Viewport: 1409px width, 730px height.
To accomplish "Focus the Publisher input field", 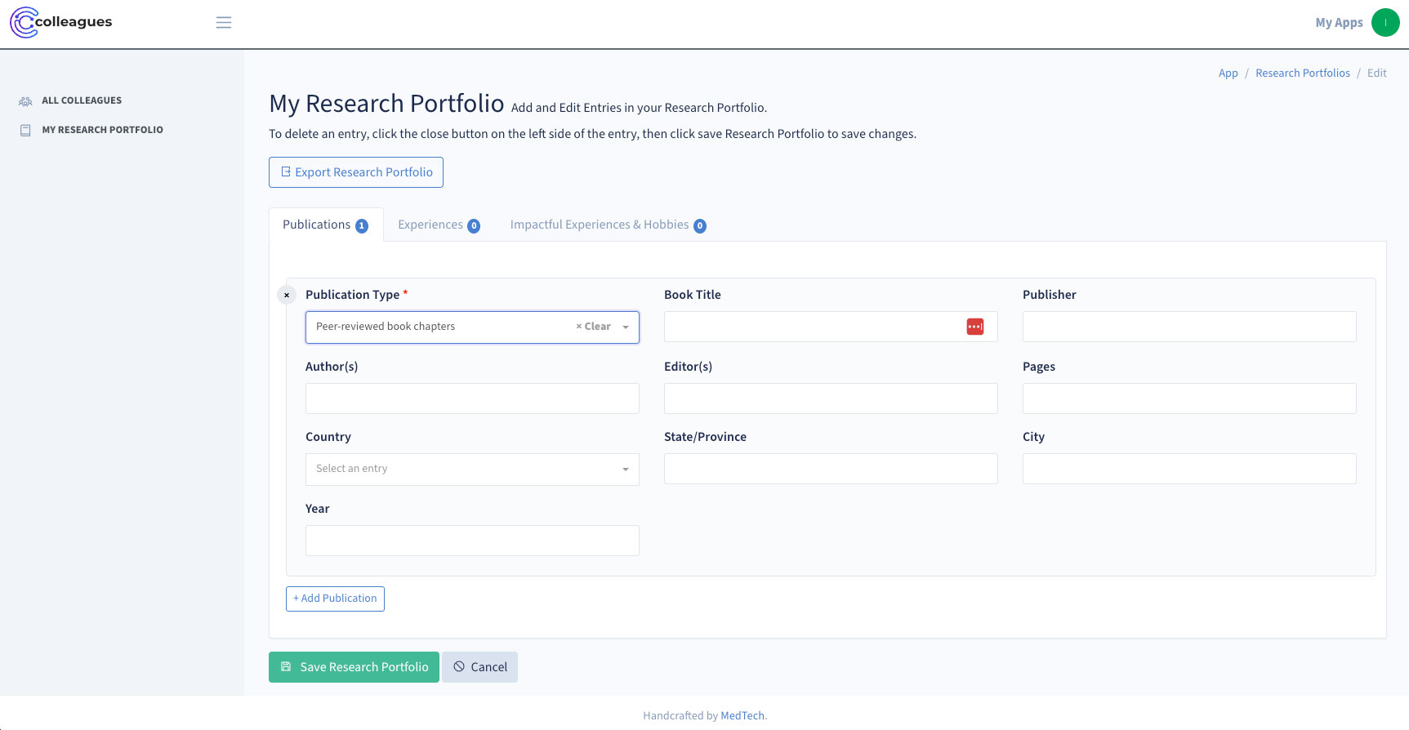I will tap(1189, 327).
